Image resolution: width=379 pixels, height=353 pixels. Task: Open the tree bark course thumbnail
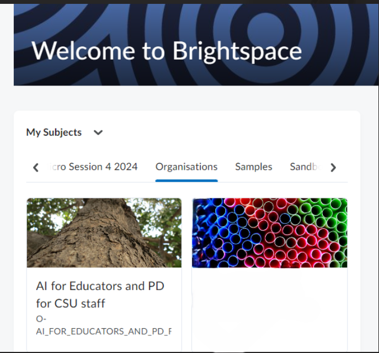[104, 233]
